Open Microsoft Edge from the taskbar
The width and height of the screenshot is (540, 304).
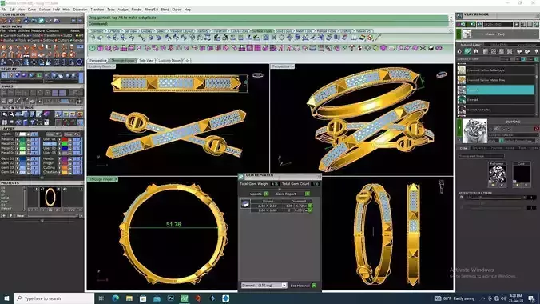(x=115, y=298)
